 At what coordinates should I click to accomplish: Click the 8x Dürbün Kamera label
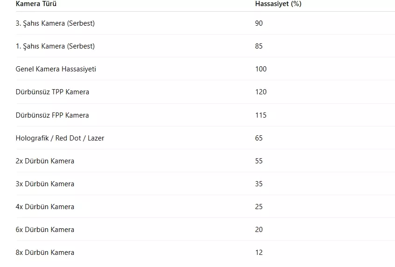click(45, 253)
